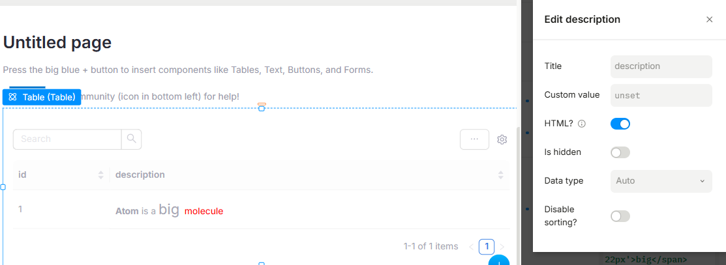Select page 1 in table pagination
The width and height of the screenshot is (726, 265).
pyautogui.click(x=487, y=247)
